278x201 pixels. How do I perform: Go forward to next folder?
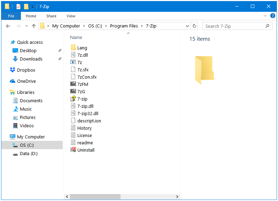pos(18,26)
